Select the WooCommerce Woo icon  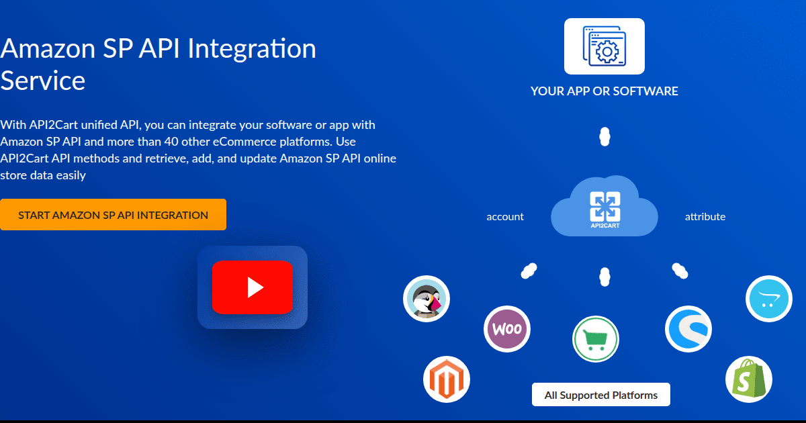[x=507, y=329]
